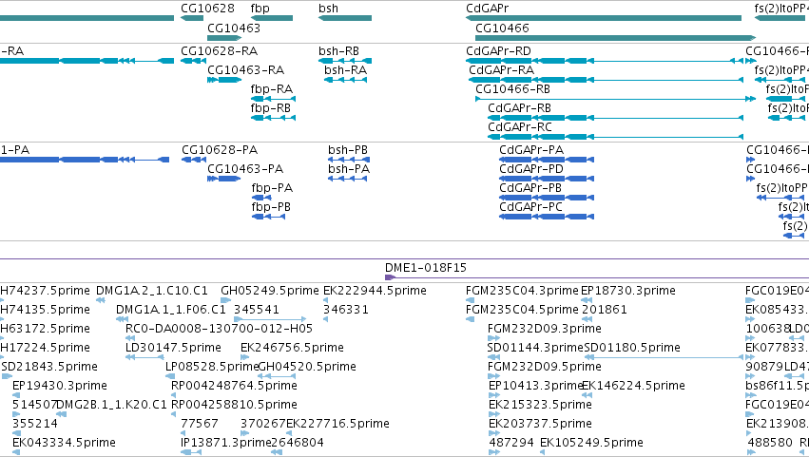Click transcript fbp-RB
The height and width of the screenshot is (457, 809).
pyautogui.click(x=273, y=118)
